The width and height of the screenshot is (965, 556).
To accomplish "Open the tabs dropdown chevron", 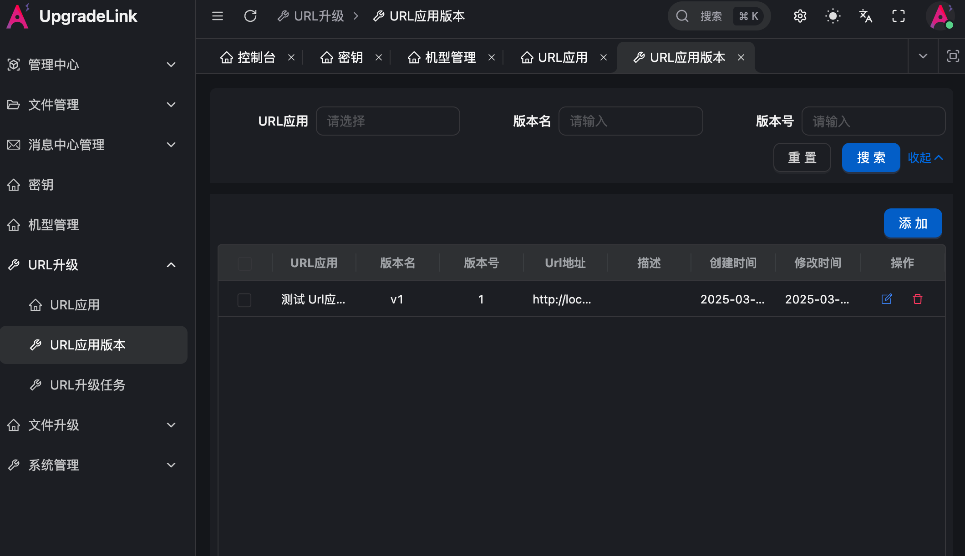I will coord(923,56).
